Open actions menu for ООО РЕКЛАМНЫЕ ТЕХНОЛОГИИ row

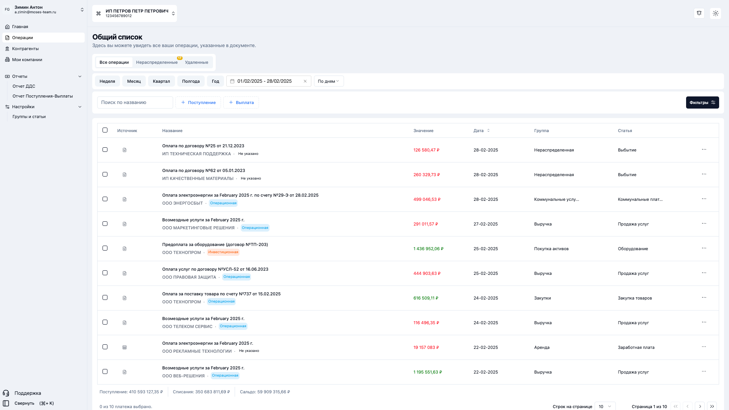[x=704, y=347]
